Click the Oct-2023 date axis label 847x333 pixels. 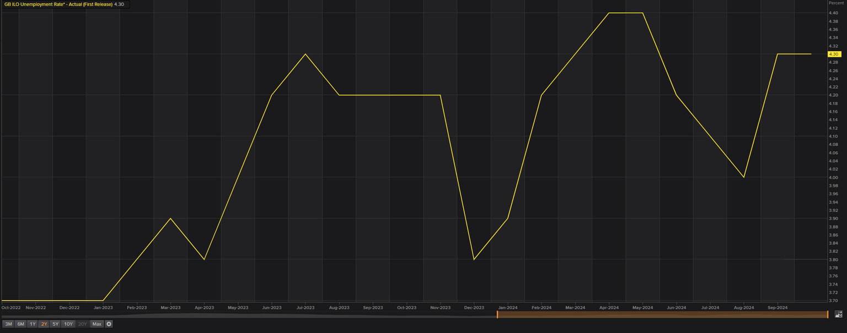coord(406,308)
